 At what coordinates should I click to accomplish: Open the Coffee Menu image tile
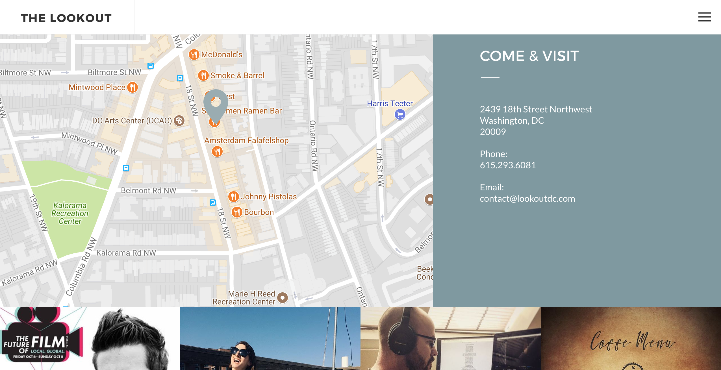[631, 339]
